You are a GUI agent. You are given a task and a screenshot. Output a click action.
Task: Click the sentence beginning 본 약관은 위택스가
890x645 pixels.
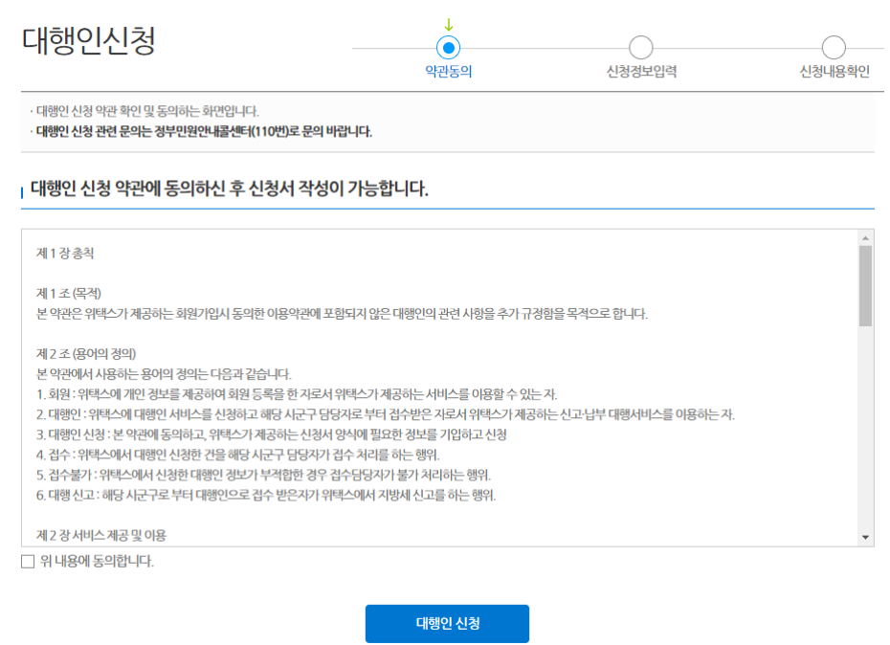click(342, 314)
